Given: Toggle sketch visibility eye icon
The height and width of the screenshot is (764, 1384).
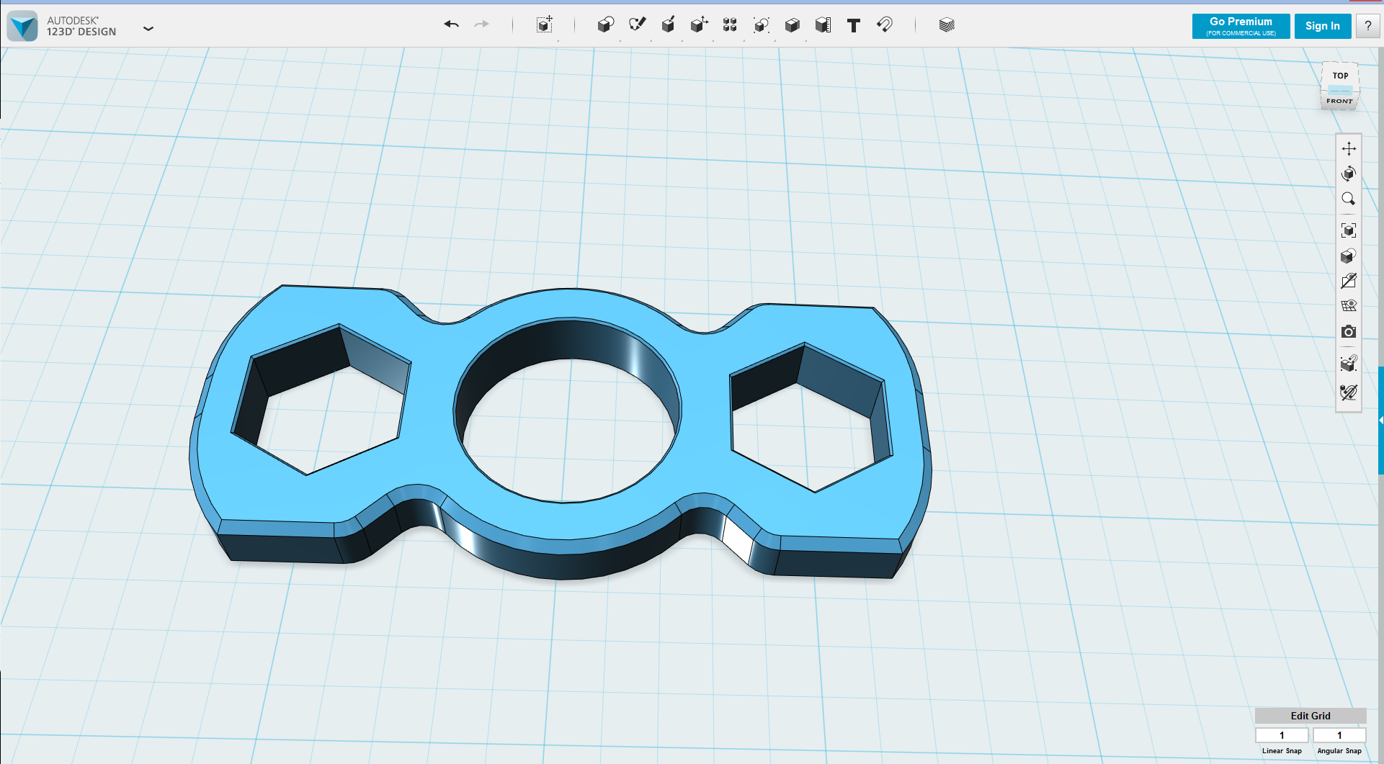Looking at the screenshot, I should click(x=1349, y=281).
